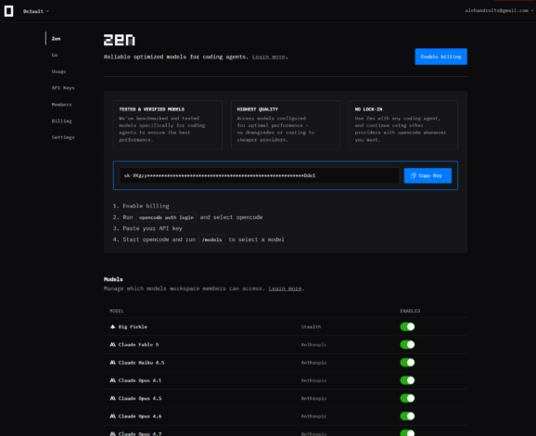Viewport: 536px width, 436px height.
Task: Select the Zen sidebar item
Action: point(56,39)
